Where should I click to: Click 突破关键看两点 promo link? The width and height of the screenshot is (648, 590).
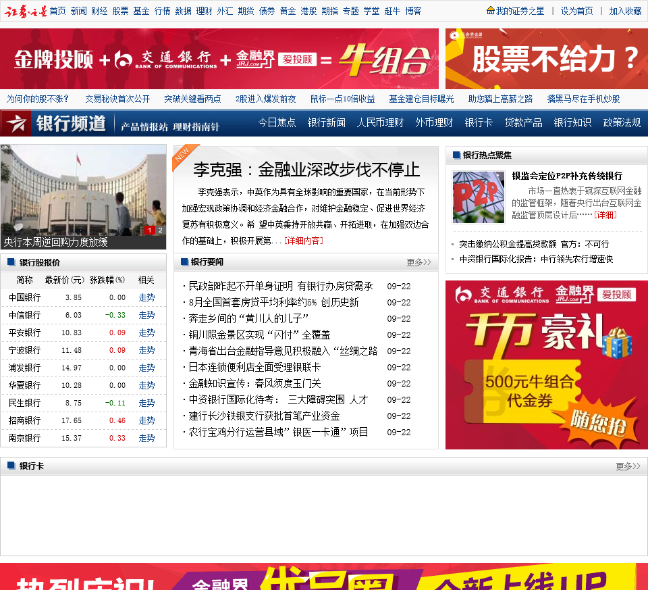192,99
